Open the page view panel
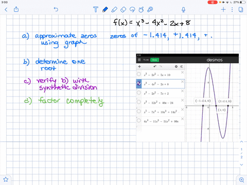This screenshot has height=185, width=247. 241,9
